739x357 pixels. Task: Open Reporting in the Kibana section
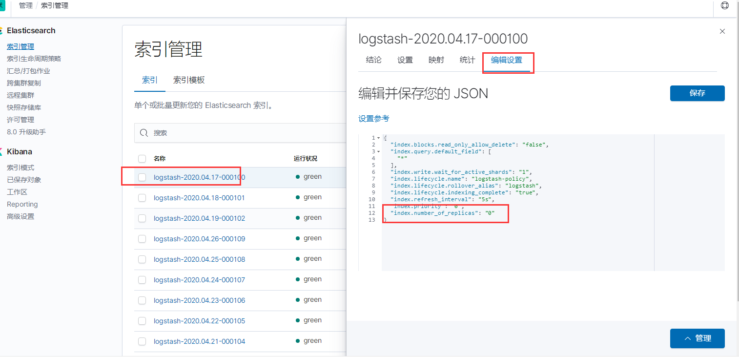tap(22, 204)
